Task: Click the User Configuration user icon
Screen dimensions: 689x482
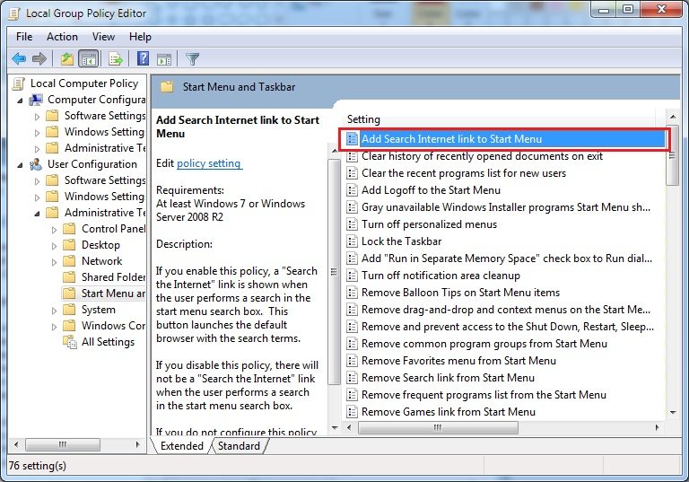Action: pyautogui.click(x=36, y=164)
